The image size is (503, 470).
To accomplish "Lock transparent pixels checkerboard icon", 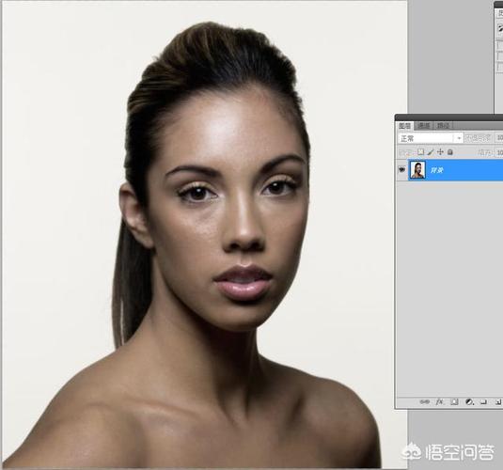I will 420,152.
